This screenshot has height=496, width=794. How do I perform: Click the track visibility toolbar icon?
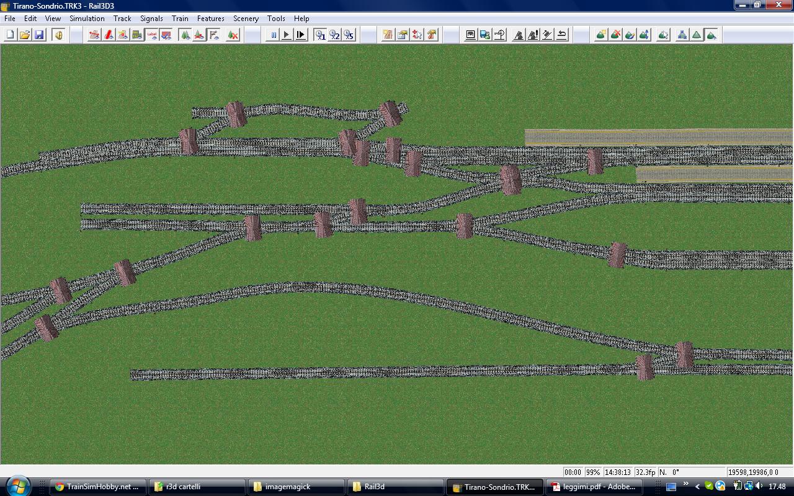click(x=94, y=35)
